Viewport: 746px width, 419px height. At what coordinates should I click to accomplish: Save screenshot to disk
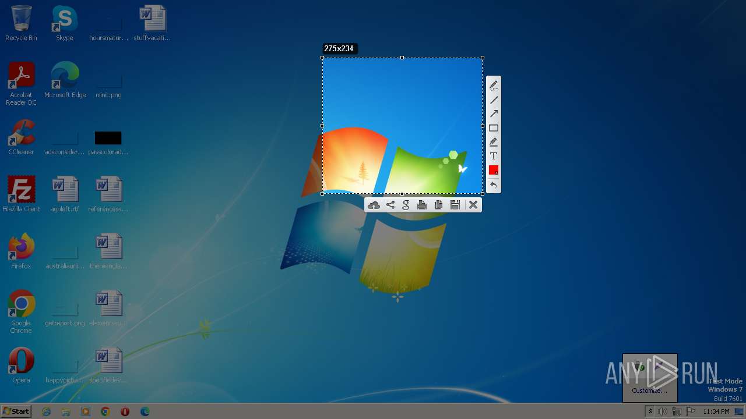tap(455, 205)
